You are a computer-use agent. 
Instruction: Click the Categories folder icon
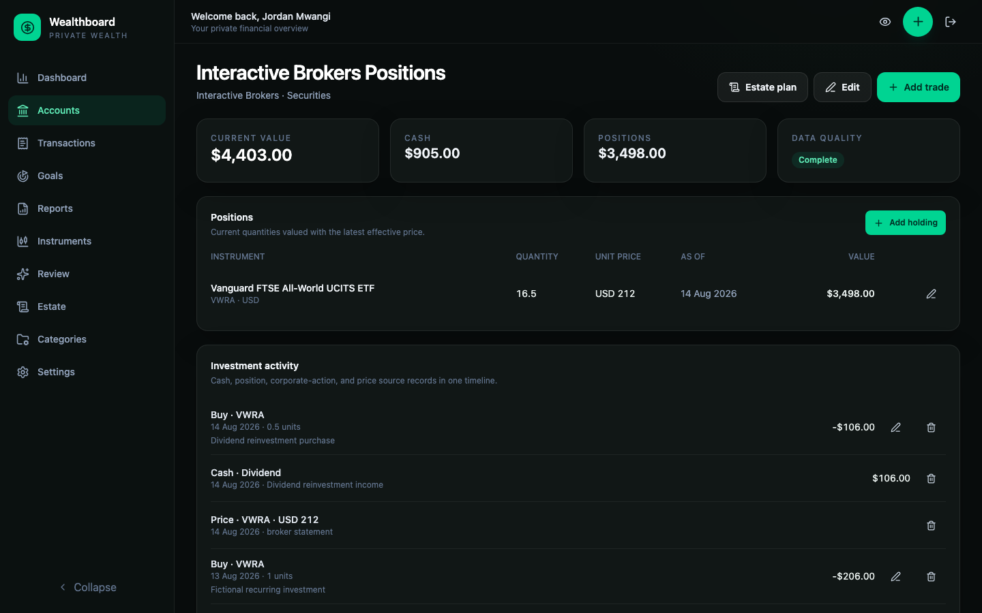23,339
